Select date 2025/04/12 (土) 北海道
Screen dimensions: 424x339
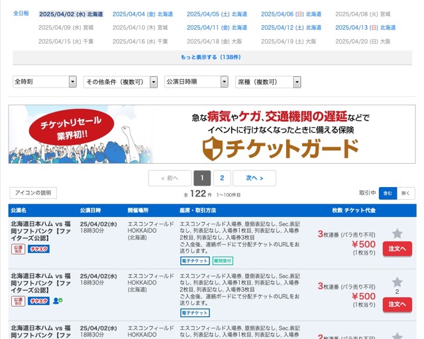(291, 28)
